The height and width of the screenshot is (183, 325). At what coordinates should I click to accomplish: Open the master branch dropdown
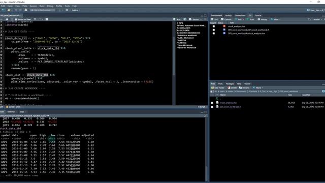click(x=317, y=19)
